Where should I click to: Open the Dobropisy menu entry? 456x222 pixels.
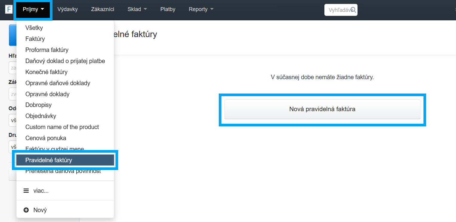(38, 105)
